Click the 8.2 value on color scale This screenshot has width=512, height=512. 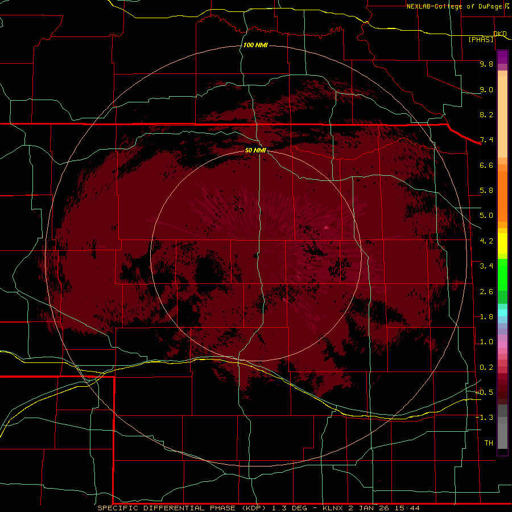(486, 114)
